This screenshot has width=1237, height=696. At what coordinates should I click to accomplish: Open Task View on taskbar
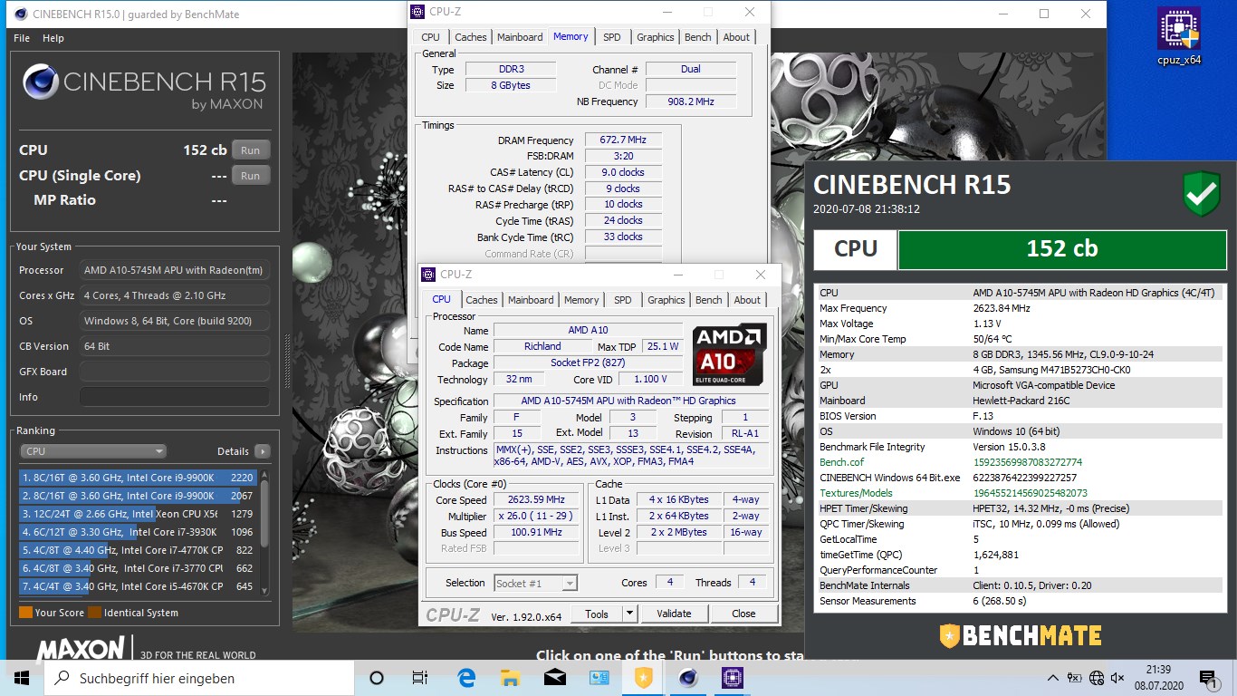pyautogui.click(x=420, y=678)
